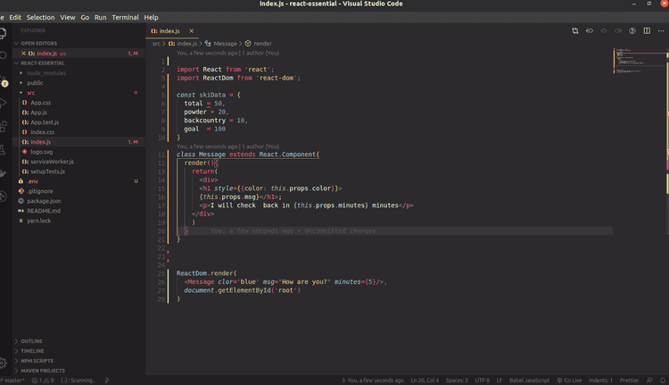This screenshot has width=669, height=385.
Task: Open the Edit menu
Action: [x=15, y=18]
